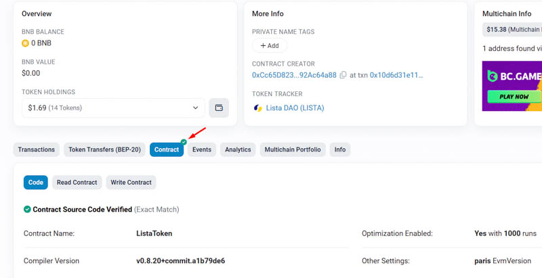Viewport: 542px width, 278px height.
Task: Open contract creator address 0xCc65D823...92Ac64a88
Action: click(x=294, y=75)
